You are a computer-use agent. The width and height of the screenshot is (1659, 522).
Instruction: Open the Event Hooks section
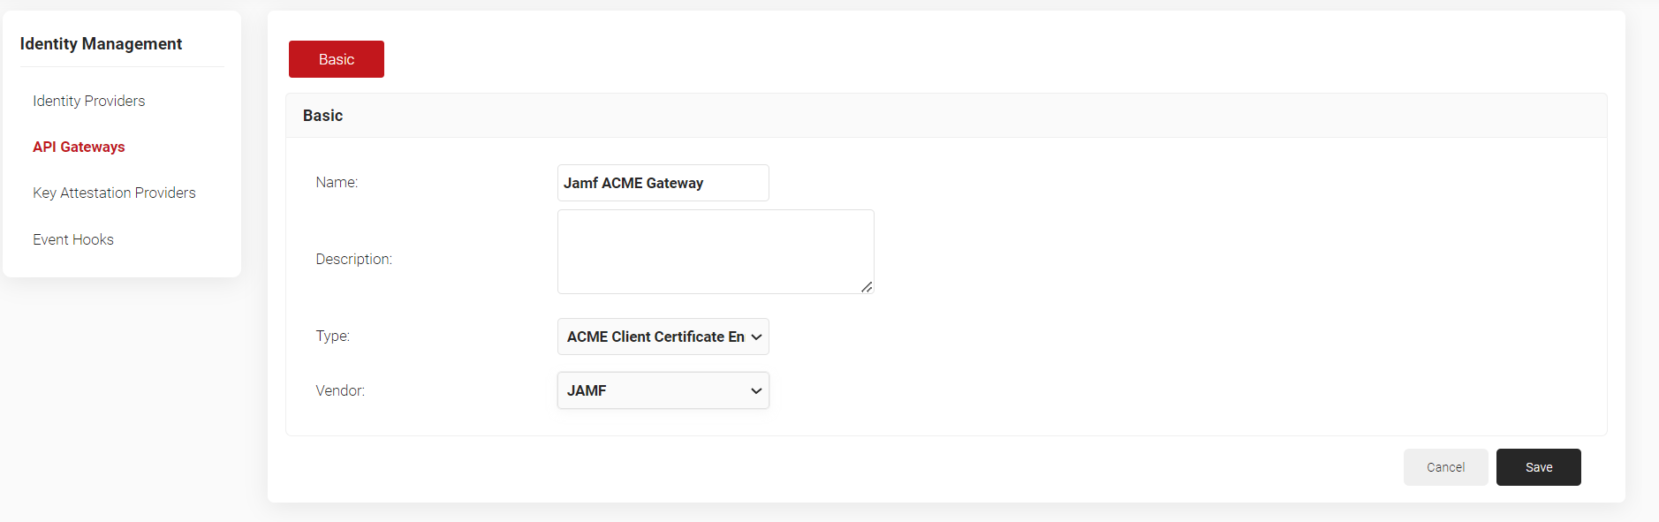click(73, 239)
